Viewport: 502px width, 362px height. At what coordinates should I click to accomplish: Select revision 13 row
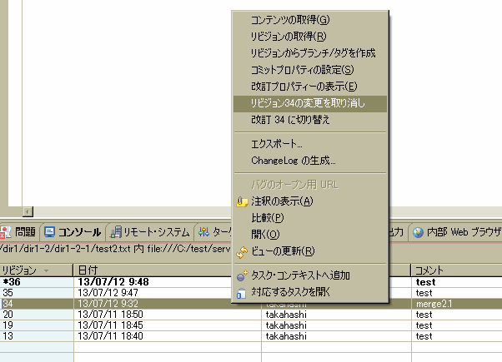[251, 336]
